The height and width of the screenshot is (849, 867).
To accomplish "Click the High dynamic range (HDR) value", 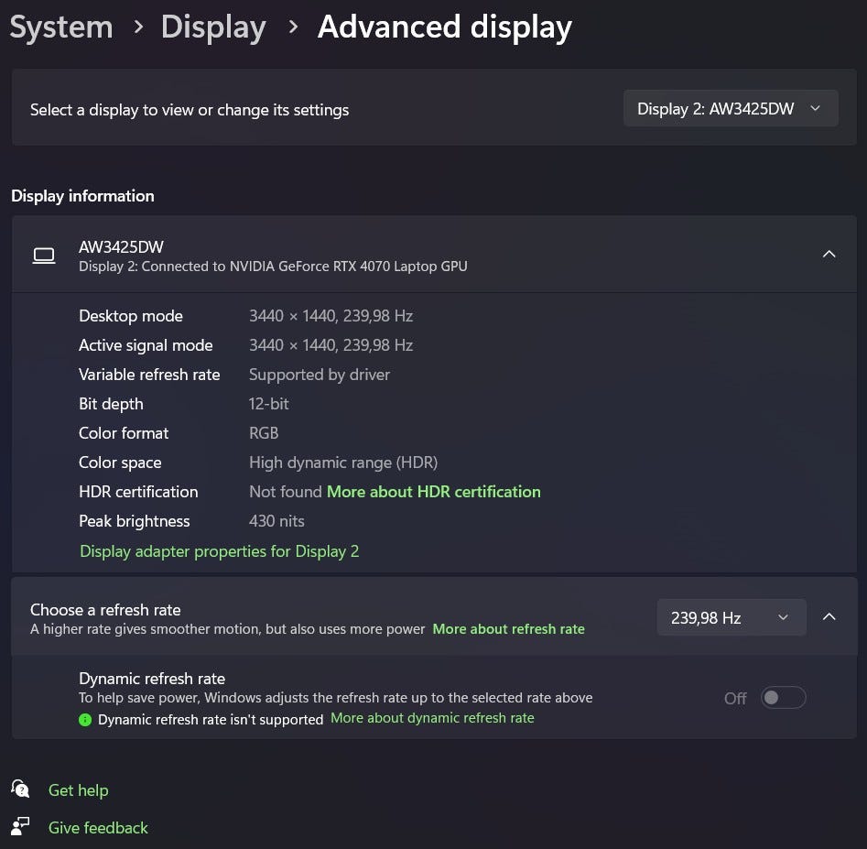I will click(x=343, y=463).
